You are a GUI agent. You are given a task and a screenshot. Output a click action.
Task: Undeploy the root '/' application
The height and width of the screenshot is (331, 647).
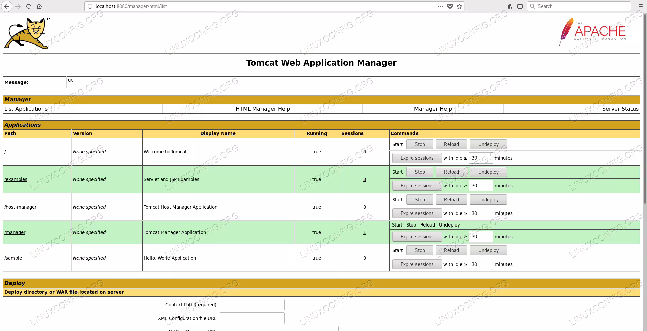(x=488, y=144)
